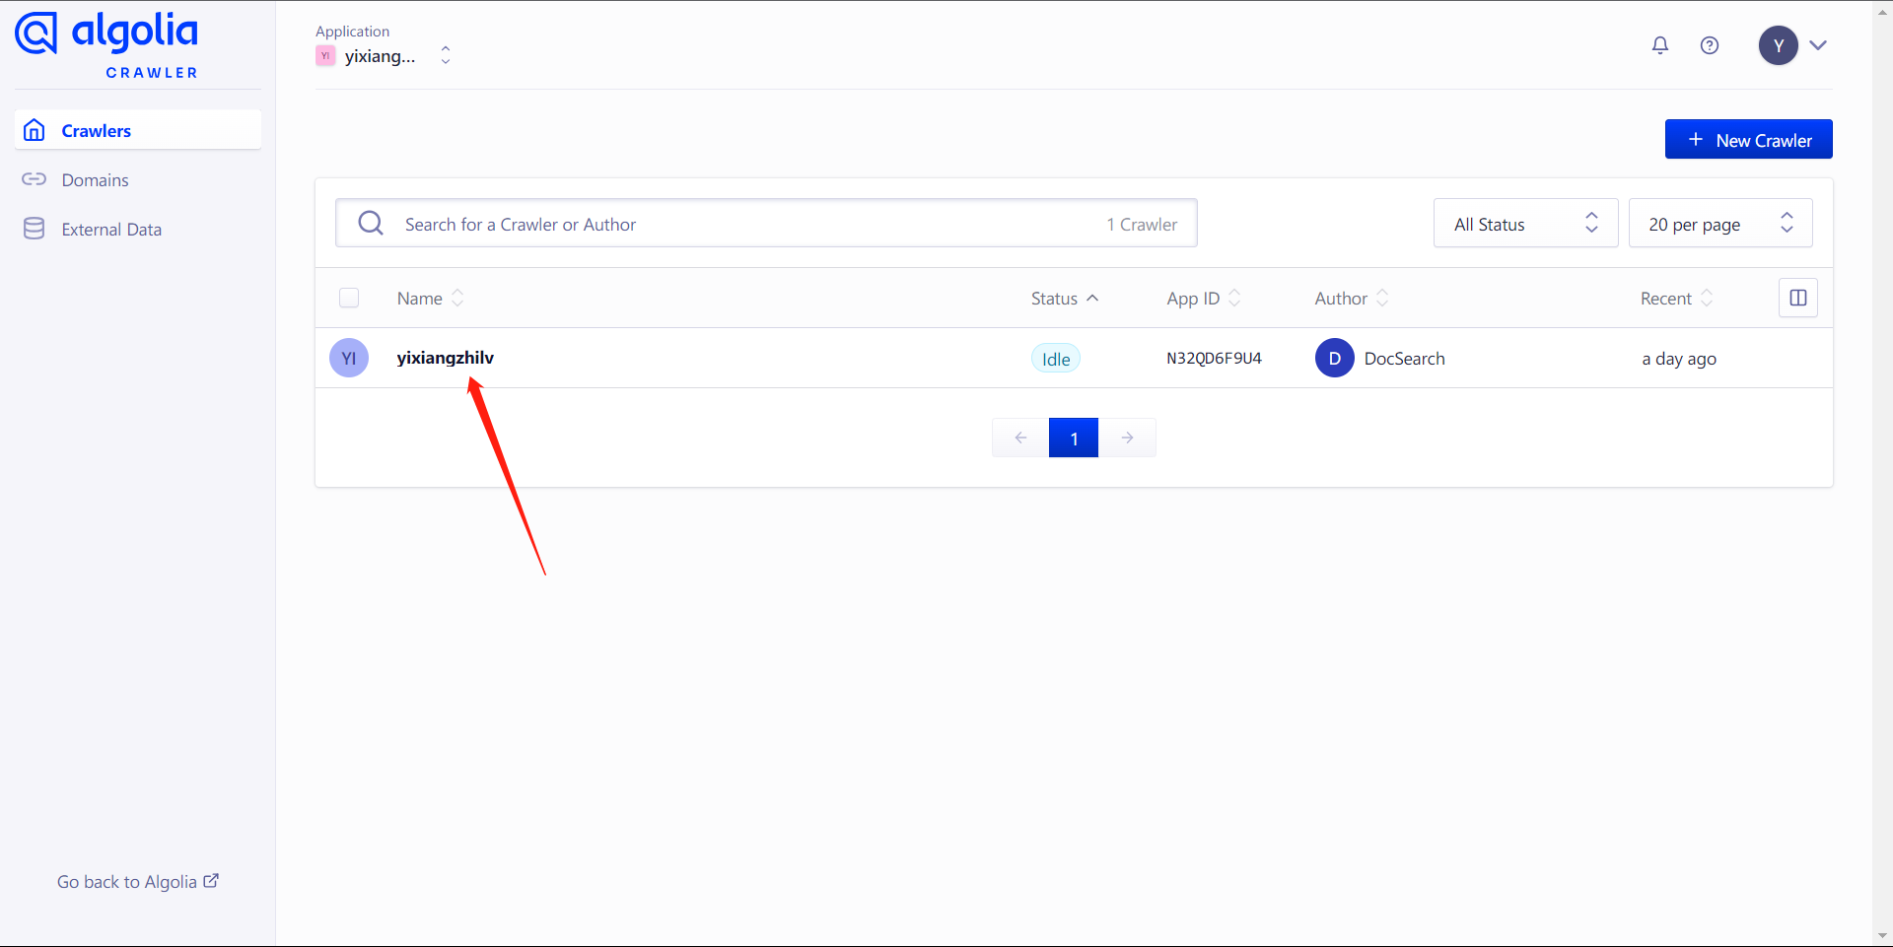1893x947 pixels.
Task: Open the All Status filter dropdown
Action: click(1524, 224)
